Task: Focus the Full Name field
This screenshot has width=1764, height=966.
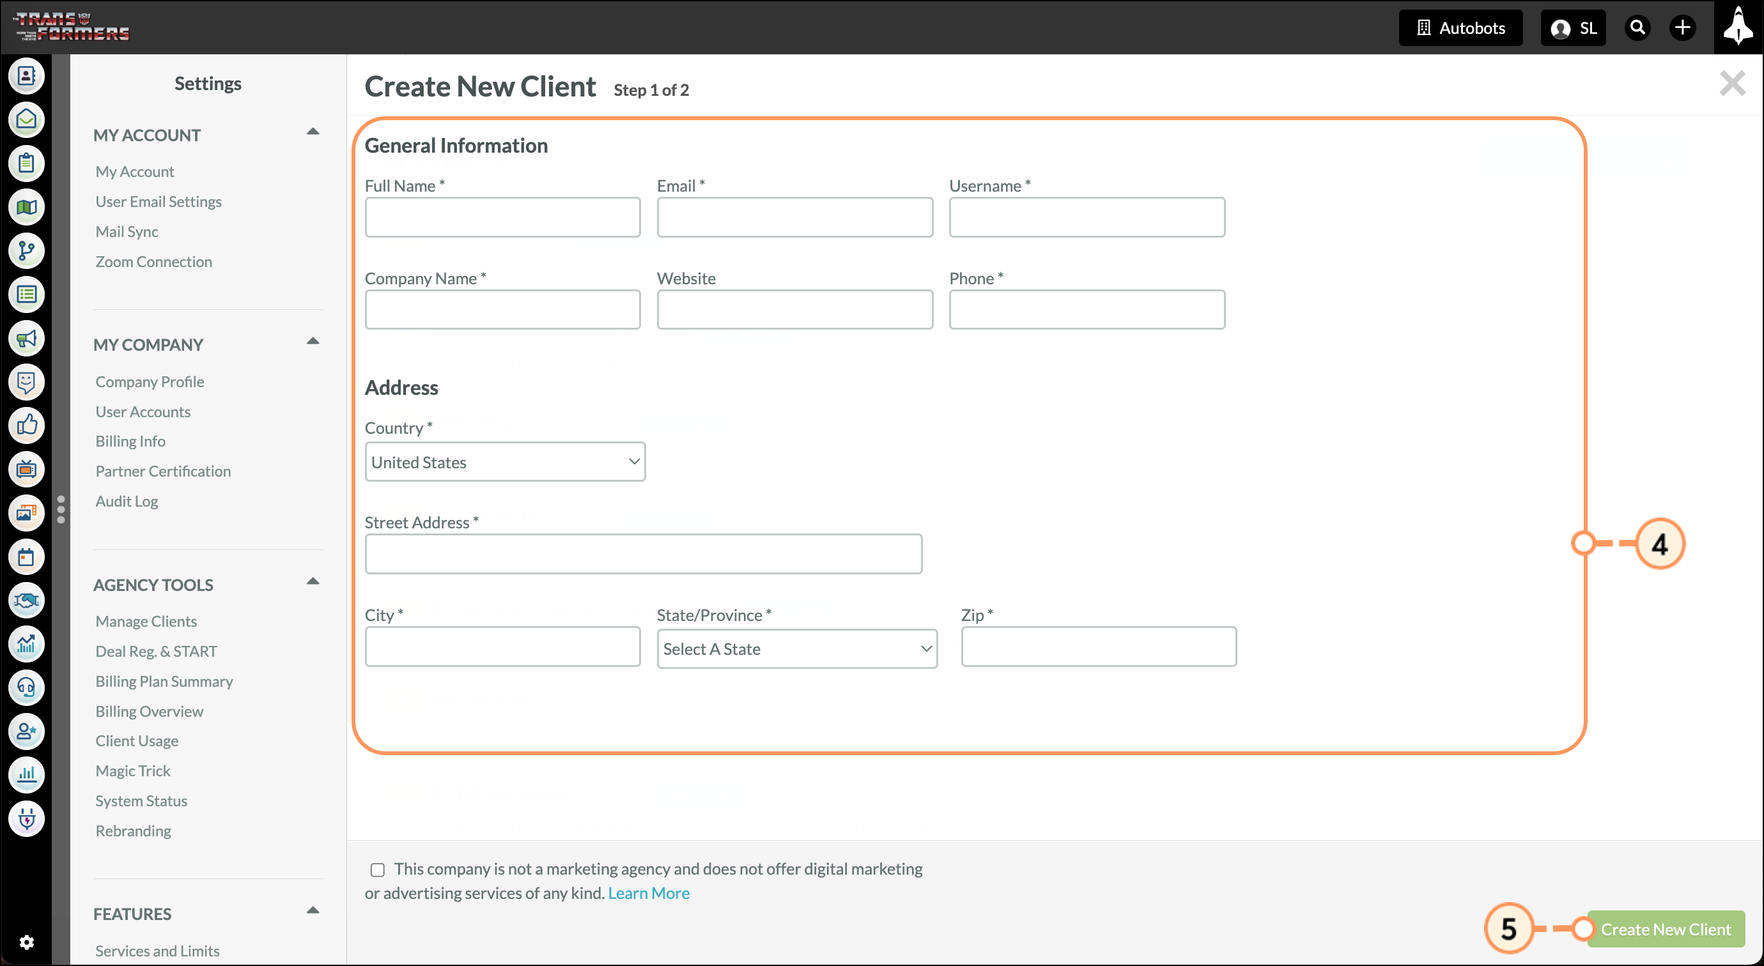Action: coord(502,217)
